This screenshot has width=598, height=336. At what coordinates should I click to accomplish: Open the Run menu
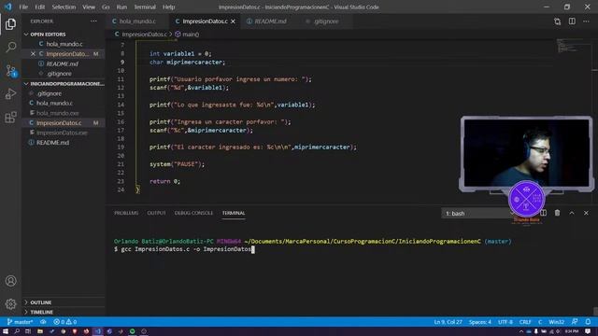coord(121,7)
